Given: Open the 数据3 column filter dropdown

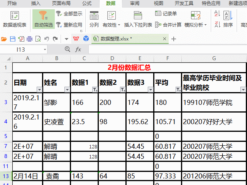Looking at the screenshot, I should point(151,90).
